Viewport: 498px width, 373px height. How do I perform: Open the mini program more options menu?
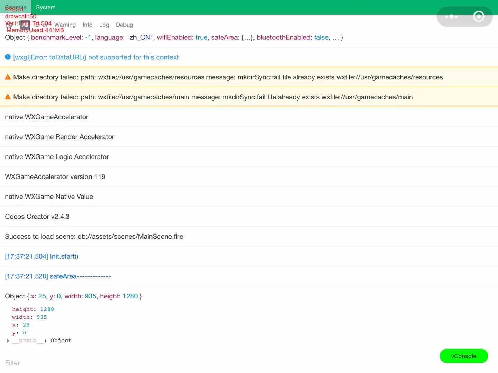point(451,16)
